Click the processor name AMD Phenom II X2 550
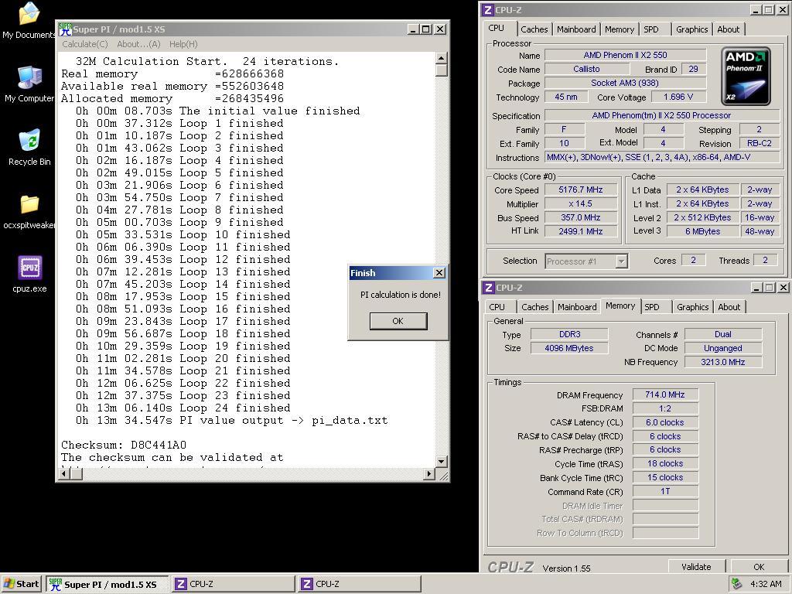792x594 pixels. (625, 55)
